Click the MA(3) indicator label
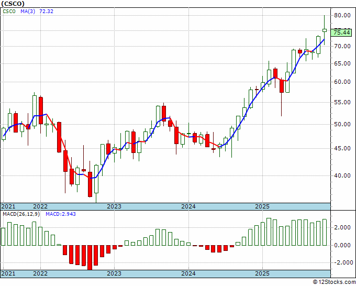Screen dimensions: 356x286 pos(28,12)
